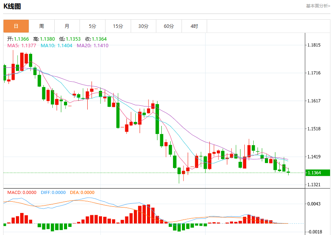Click the MA10 indicator label
Screen dimensions: 332x235
pos(56,46)
